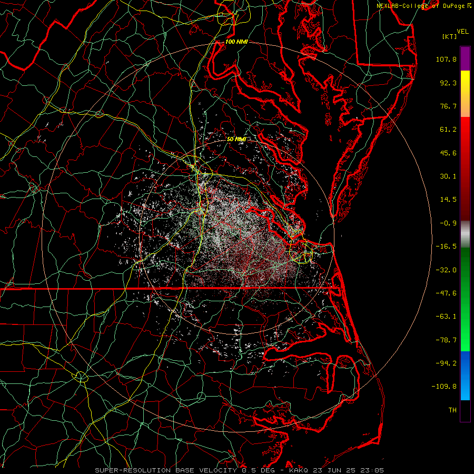This screenshot has height=474, width=474.
Task: Pick the blue segment of the velocity scale
Action: click(465, 376)
